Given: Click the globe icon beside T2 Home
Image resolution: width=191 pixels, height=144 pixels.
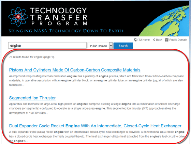Looking at the screenshot, I should [136, 39].
